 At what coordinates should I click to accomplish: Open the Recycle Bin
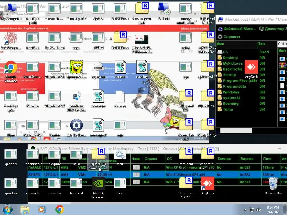[x=273, y=186]
